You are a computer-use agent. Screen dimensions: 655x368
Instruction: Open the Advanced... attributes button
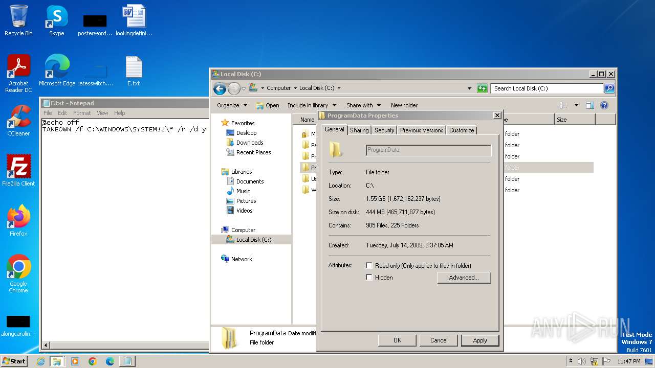click(464, 278)
